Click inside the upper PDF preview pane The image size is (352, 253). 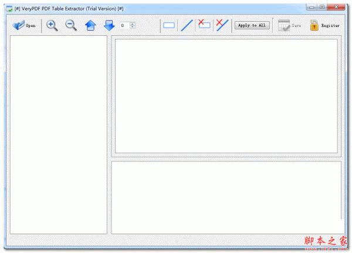(226, 96)
